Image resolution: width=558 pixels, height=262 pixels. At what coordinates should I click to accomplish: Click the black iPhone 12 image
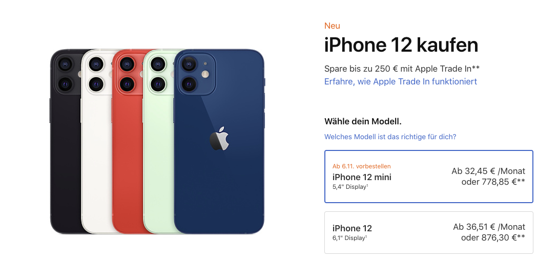[x=66, y=141]
